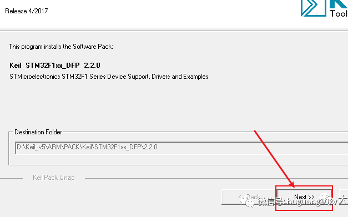Viewport: 348px width, 217px height.
Task: Click the Keil Tools logo
Action: pos(324,8)
